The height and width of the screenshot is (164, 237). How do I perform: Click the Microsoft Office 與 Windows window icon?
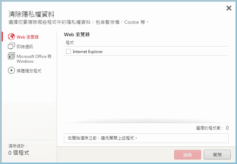[11, 57]
